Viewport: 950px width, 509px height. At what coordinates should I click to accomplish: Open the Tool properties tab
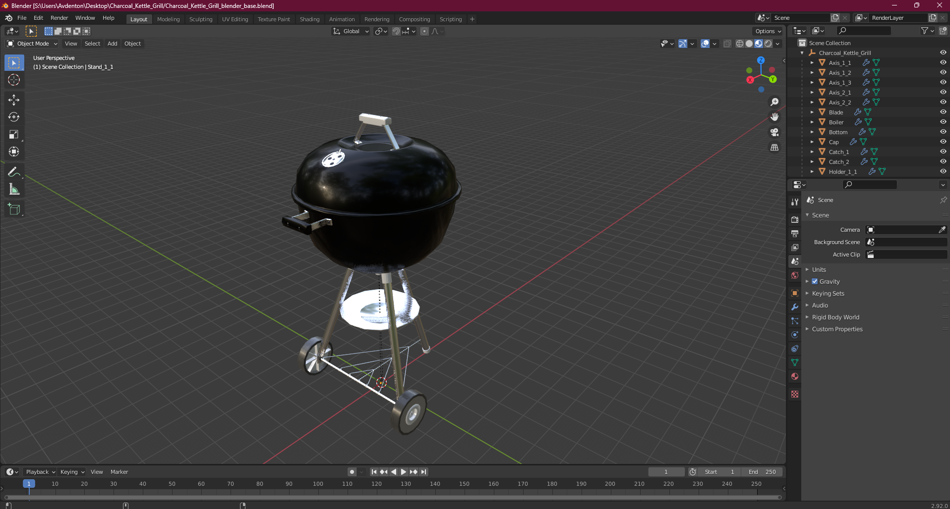(795, 202)
